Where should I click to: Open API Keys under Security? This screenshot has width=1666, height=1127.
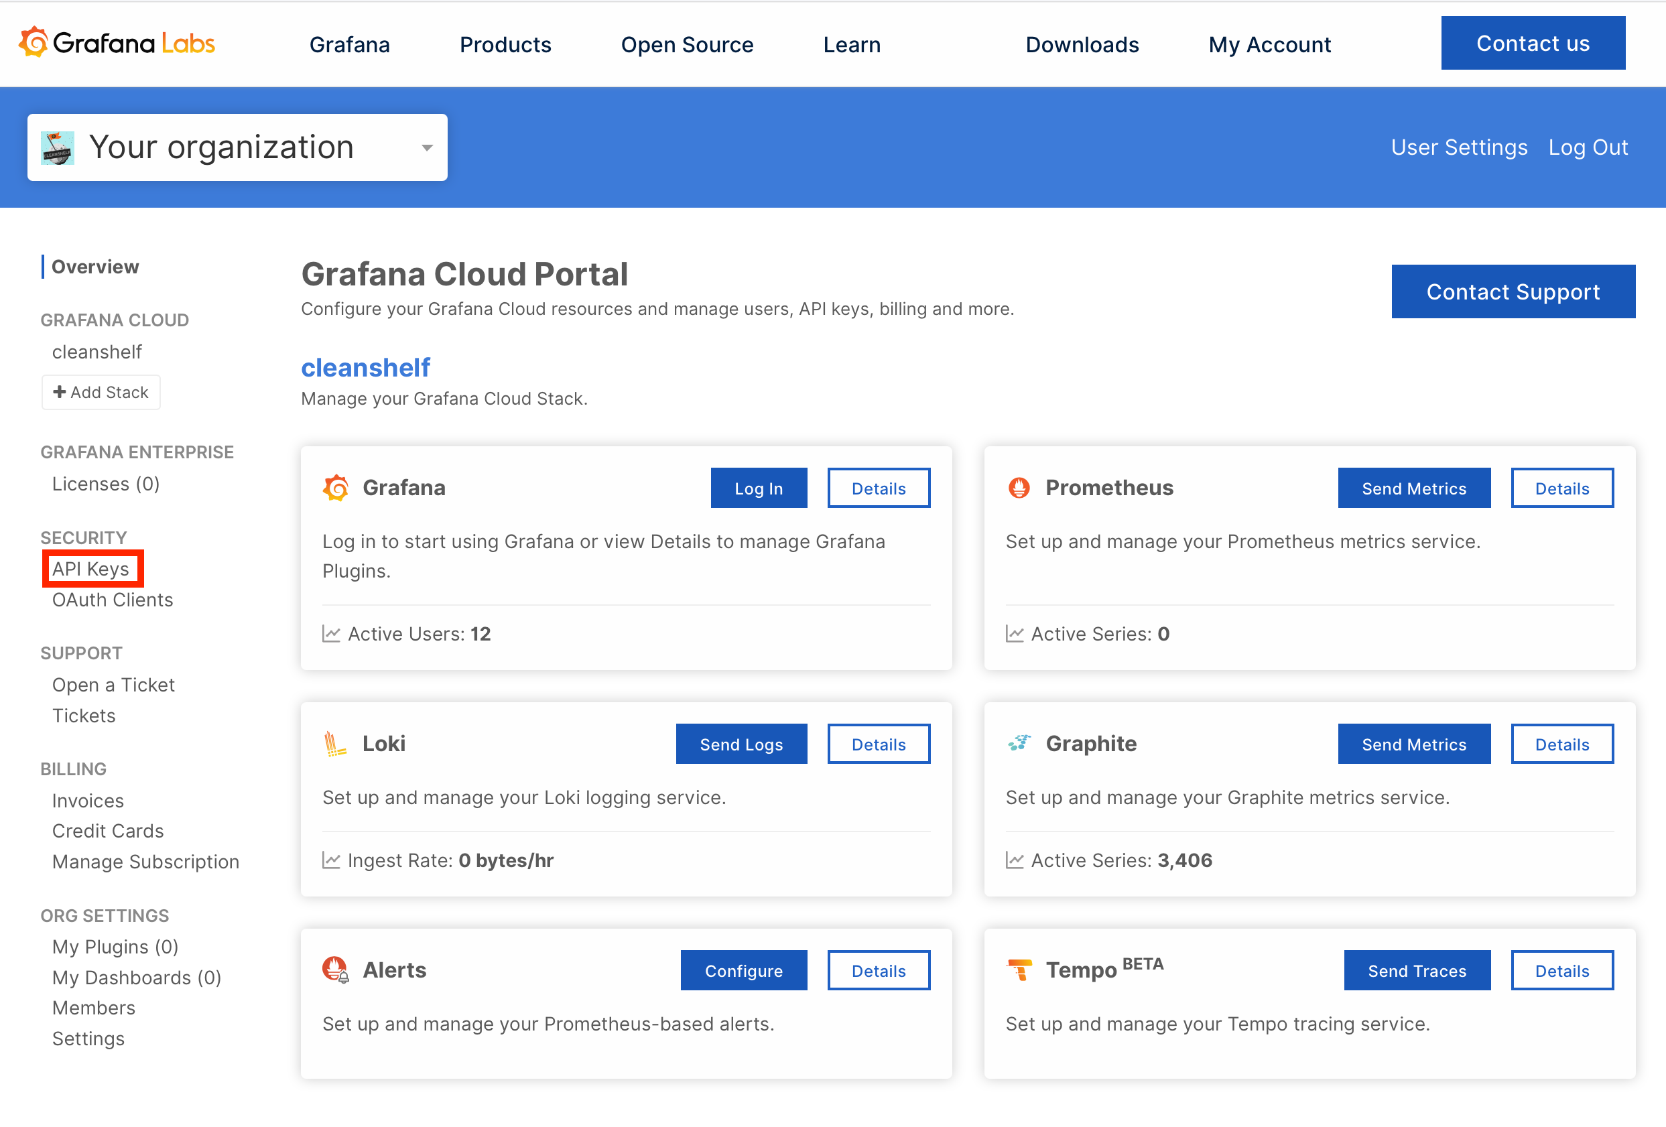click(x=91, y=568)
